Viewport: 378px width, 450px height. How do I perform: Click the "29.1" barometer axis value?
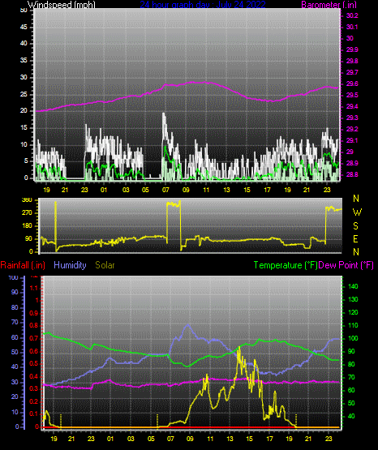pyautogui.click(x=352, y=140)
